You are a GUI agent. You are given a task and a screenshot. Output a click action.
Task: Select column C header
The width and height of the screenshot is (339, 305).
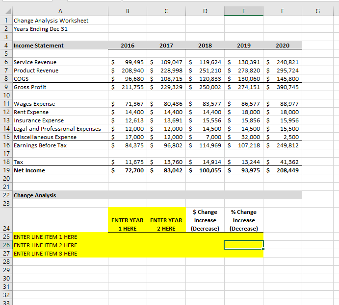point(166,11)
